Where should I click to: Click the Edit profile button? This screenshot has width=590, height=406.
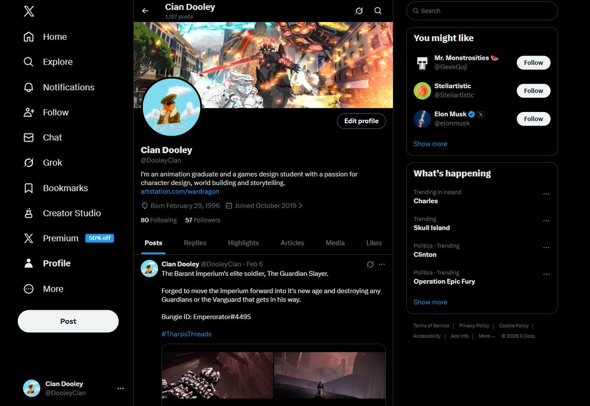[x=361, y=121]
